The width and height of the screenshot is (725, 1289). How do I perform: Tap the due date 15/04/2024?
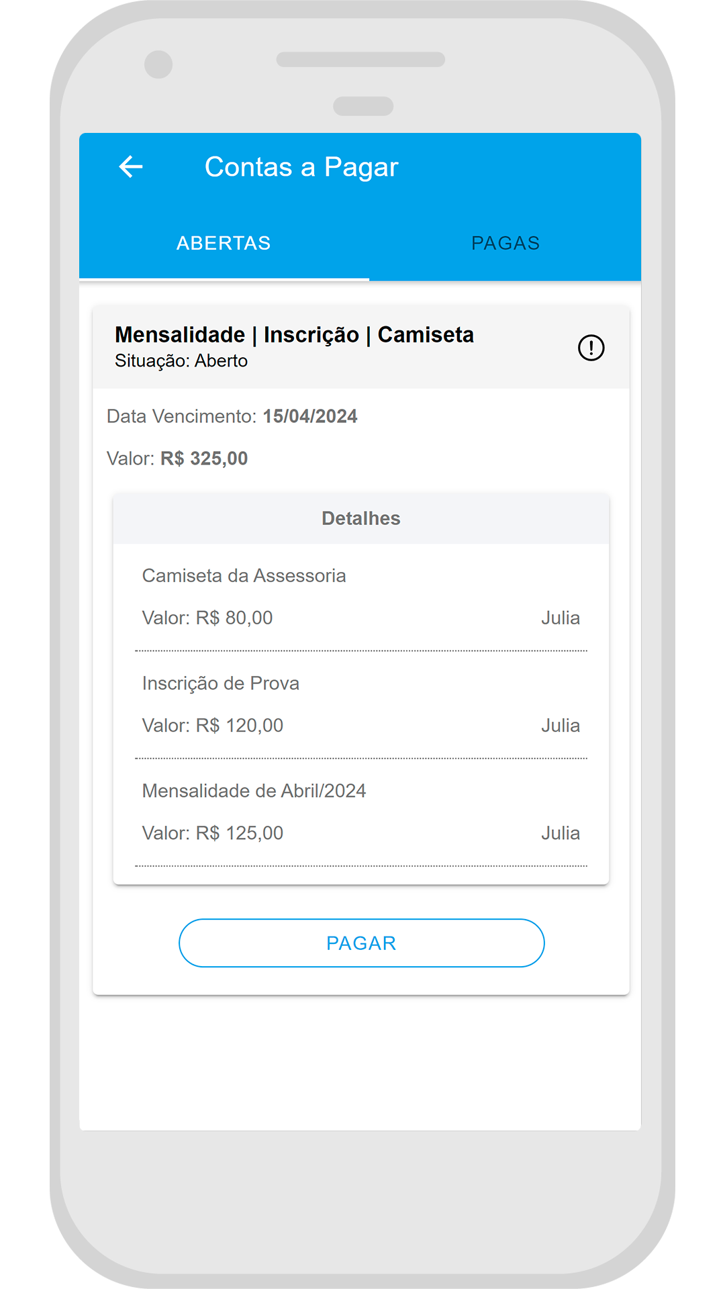click(310, 416)
